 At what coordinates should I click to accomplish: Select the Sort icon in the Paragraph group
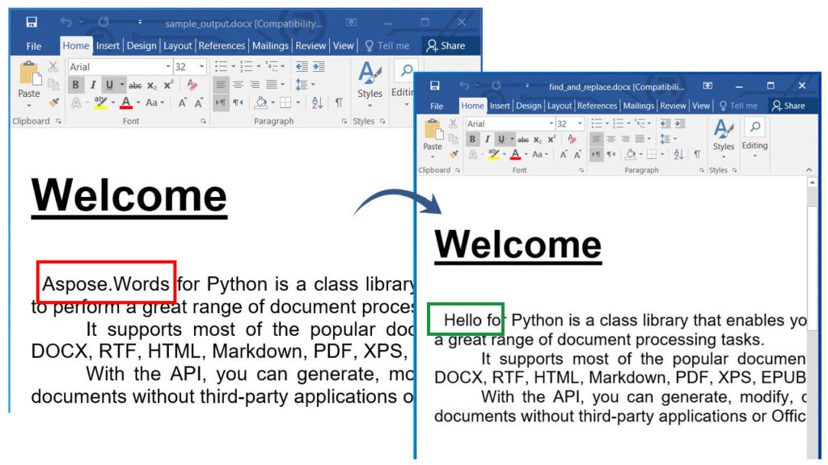coord(678,153)
